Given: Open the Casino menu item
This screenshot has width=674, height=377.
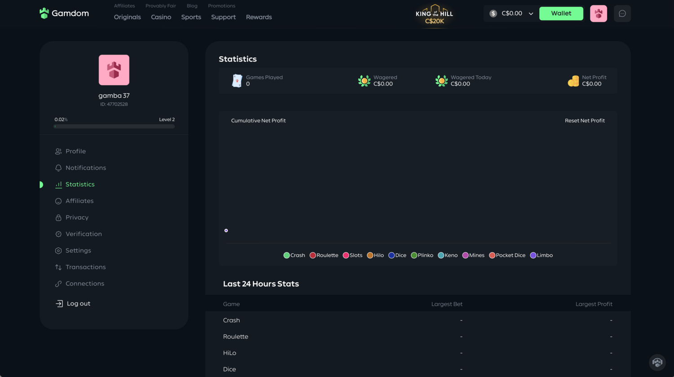Looking at the screenshot, I should (161, 17).
